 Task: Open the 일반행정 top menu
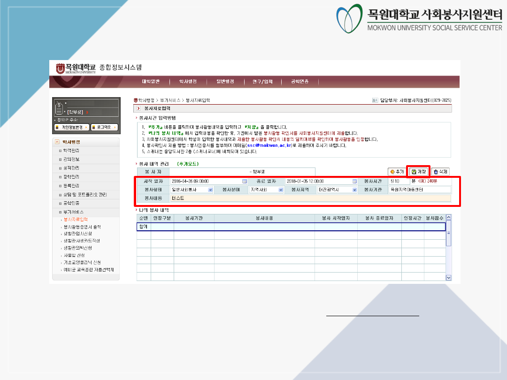tap(225, 82)
